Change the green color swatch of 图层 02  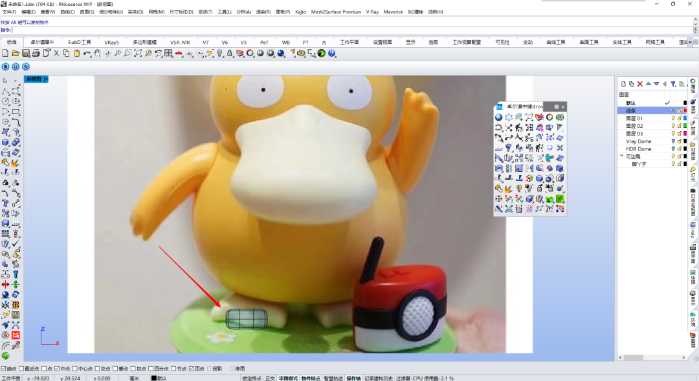pos(685,126)
